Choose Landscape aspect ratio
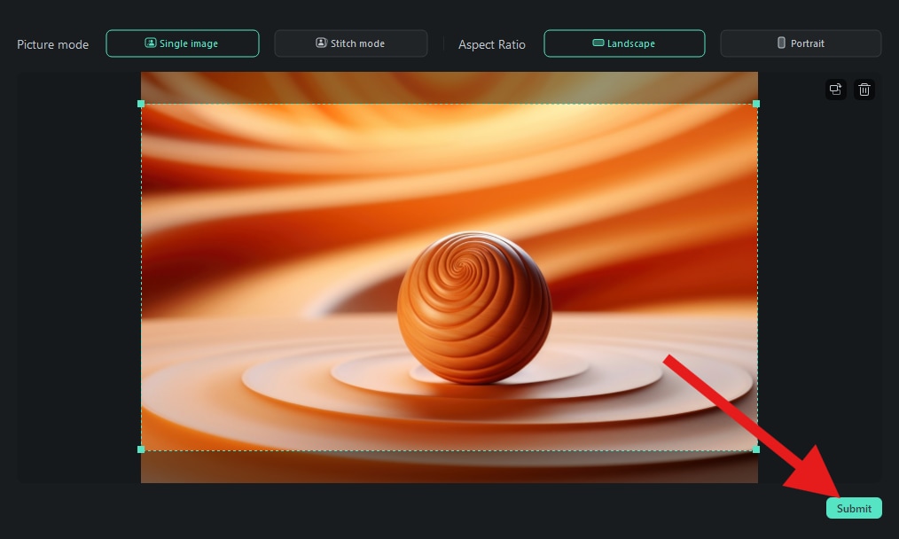 [624, 43]
